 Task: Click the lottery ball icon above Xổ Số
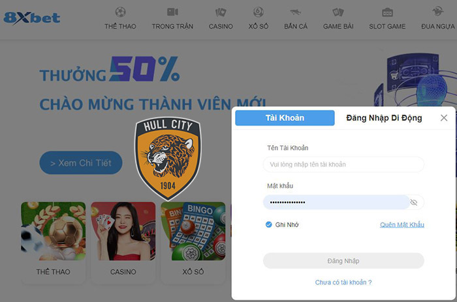click(x=259, y=12)
